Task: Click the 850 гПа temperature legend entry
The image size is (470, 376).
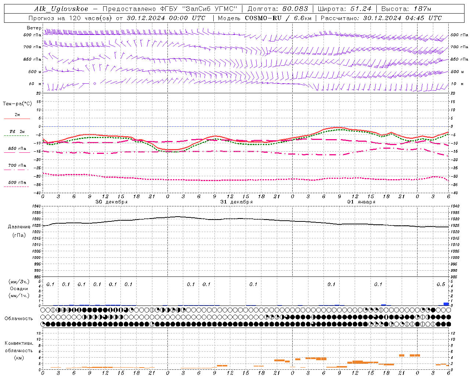Action: [x=17, y=149]
